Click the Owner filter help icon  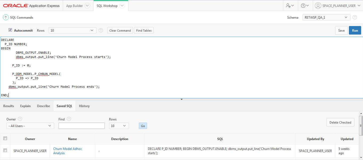(20, 119)
